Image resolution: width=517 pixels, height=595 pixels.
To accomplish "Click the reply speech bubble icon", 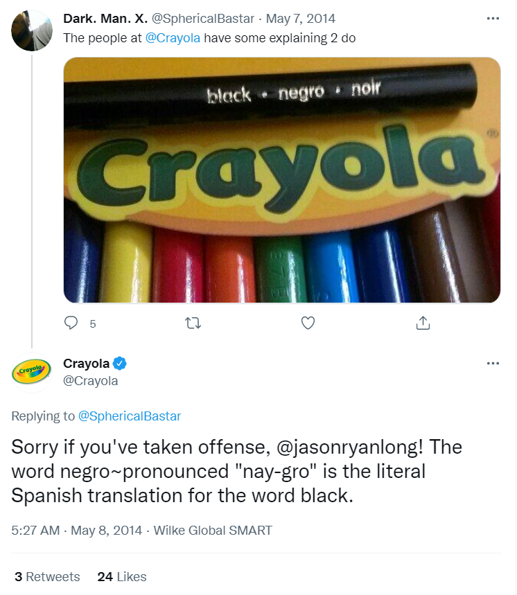I will (x=71, y=323).
